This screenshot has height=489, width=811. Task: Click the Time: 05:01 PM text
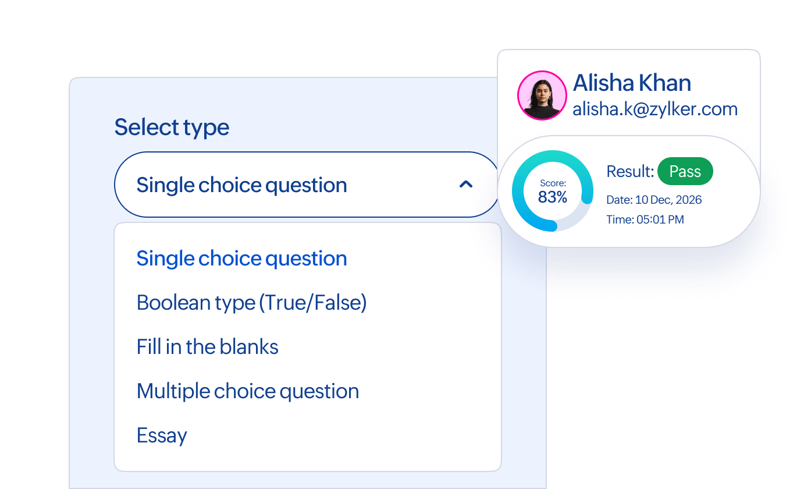645,219
